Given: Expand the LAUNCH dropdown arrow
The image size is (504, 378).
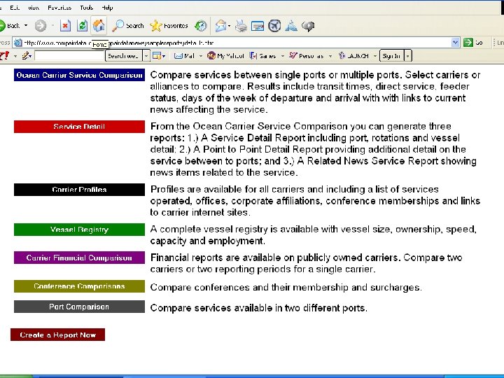Looking at the screenshot, I should [374, 56].
